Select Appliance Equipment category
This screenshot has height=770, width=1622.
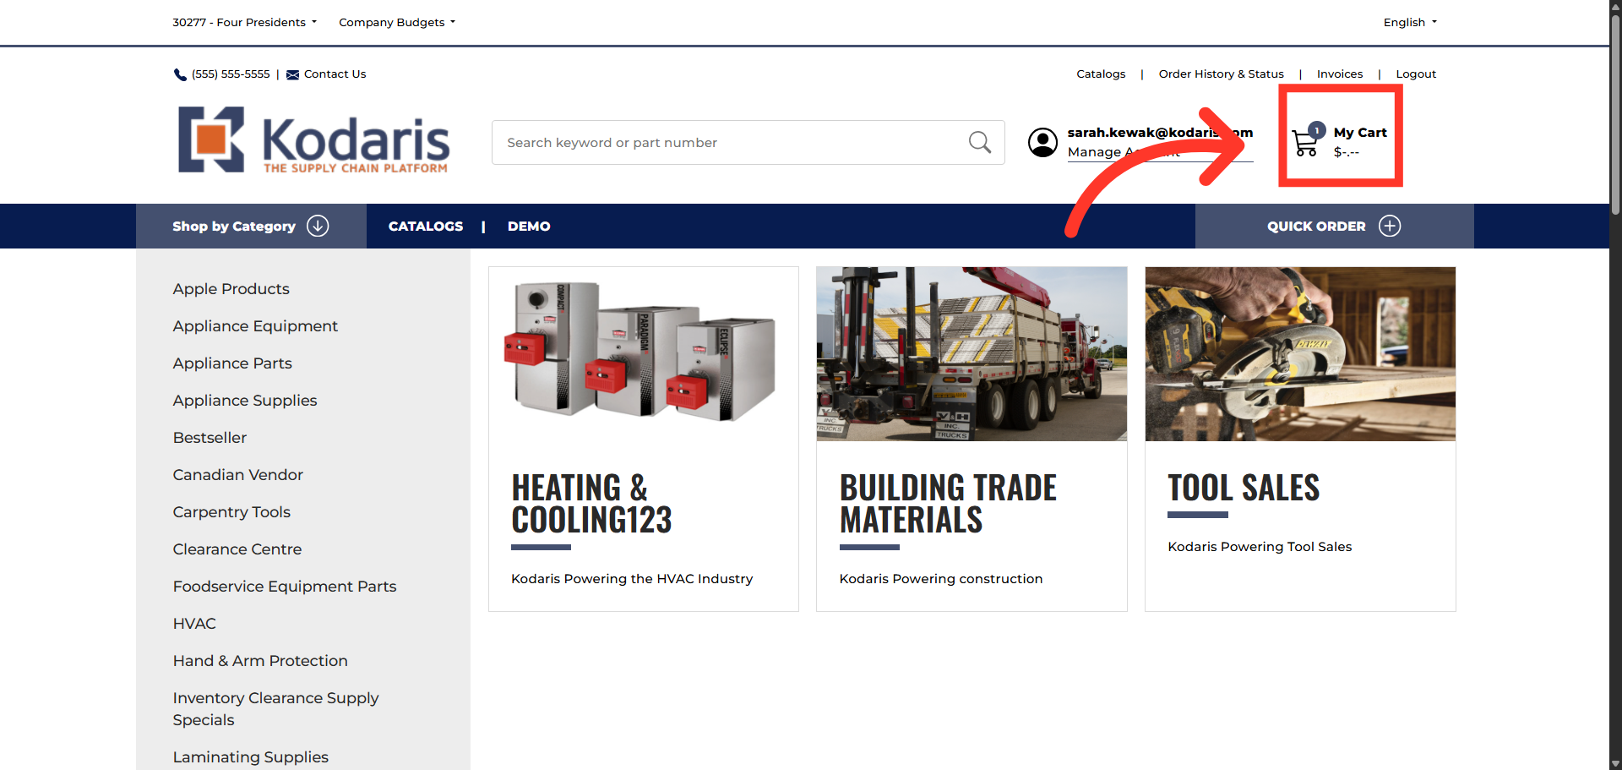click(255, 325)
